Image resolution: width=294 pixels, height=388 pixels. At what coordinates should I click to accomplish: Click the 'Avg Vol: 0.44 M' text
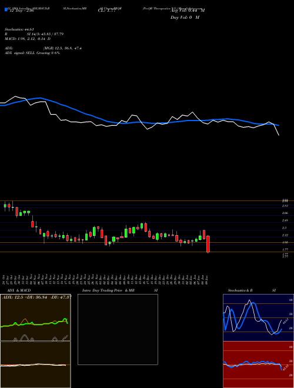[188, 11]
